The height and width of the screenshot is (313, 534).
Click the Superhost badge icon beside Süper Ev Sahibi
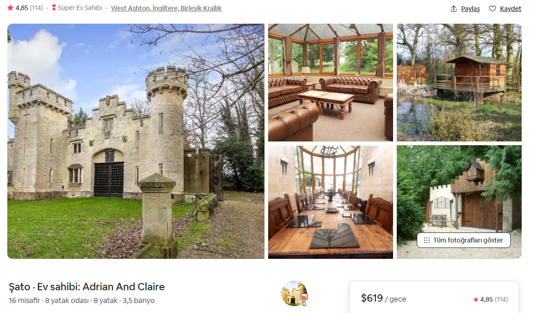[54, 7]
